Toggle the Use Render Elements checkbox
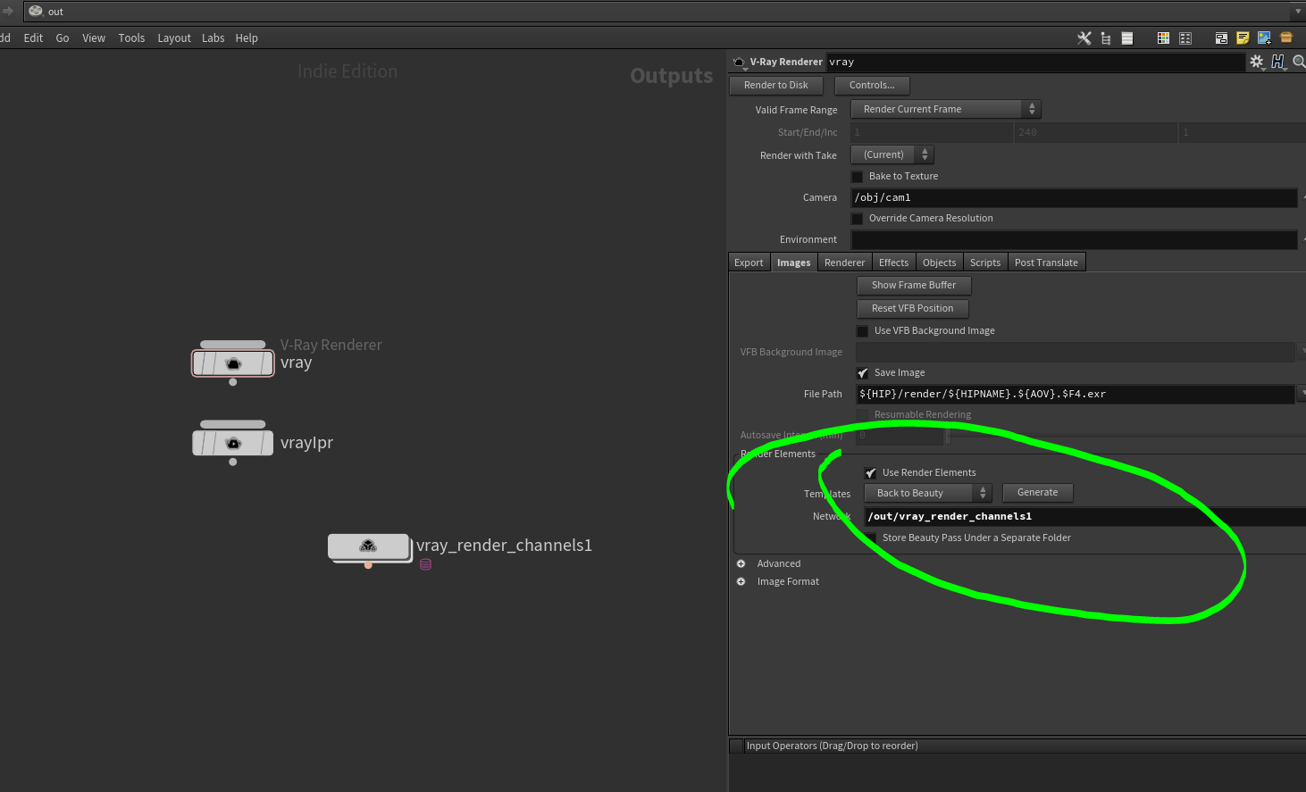The height and width of the screenshot is (792, 1306). (871, 473)
